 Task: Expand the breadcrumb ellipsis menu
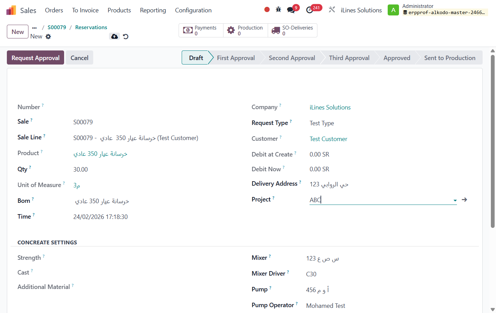(x=34, y=27)
